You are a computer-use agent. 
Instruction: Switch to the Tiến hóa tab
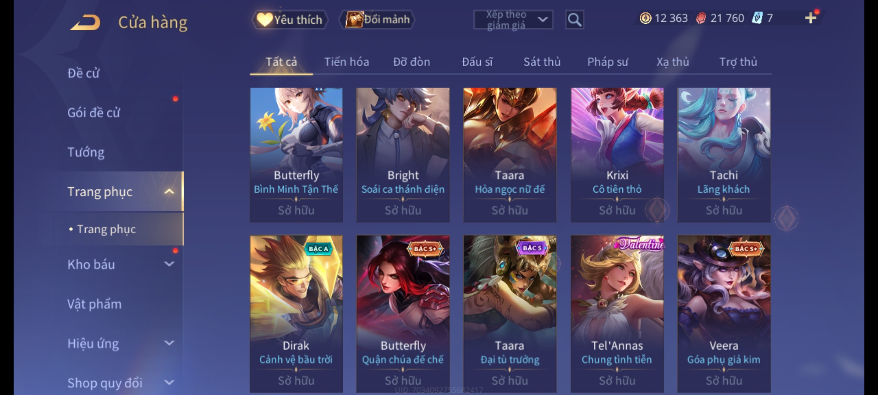(346, 62)
